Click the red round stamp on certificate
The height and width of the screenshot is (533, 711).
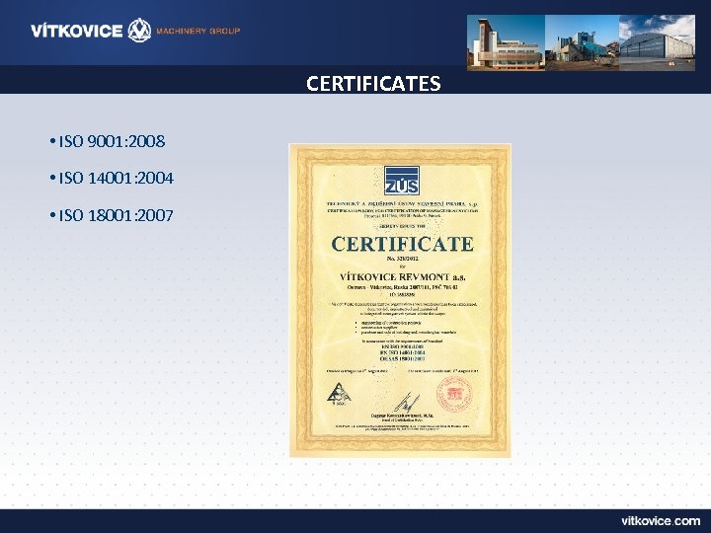(454, 394)
